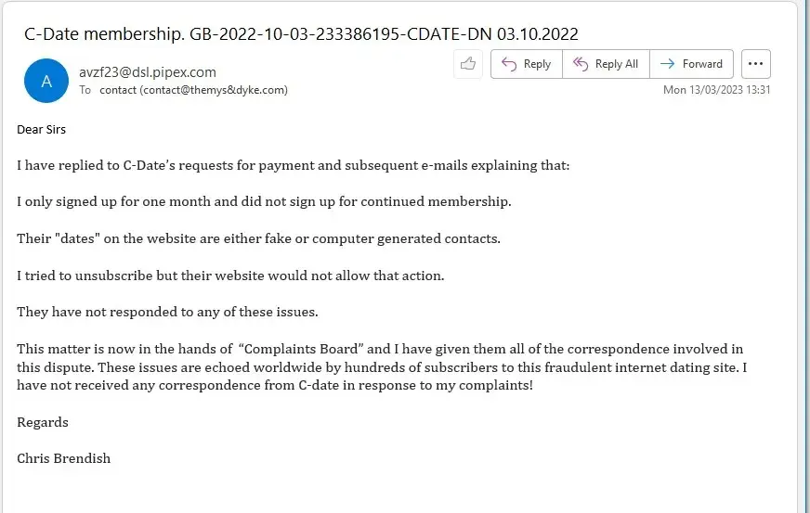Viewport: 810px width, 513px height.
Task: Click the "Dear Sirs" greeting
Action: [x=42, y=129]
